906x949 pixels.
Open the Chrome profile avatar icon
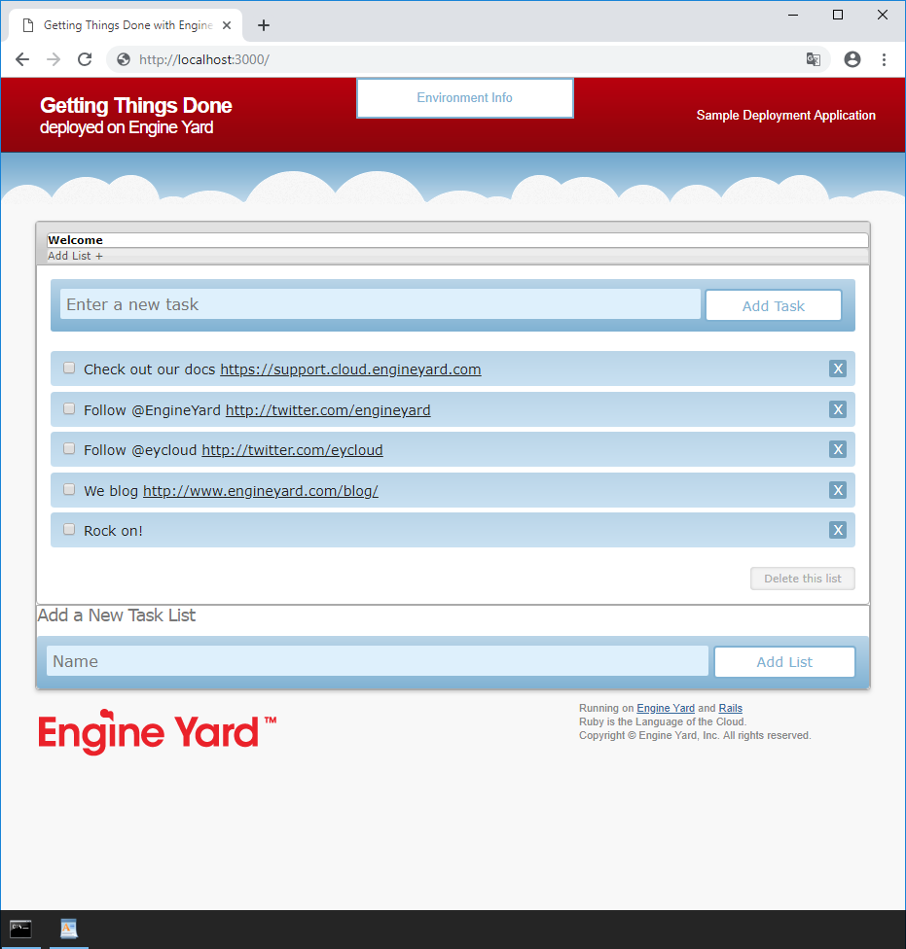click(852, 59)
